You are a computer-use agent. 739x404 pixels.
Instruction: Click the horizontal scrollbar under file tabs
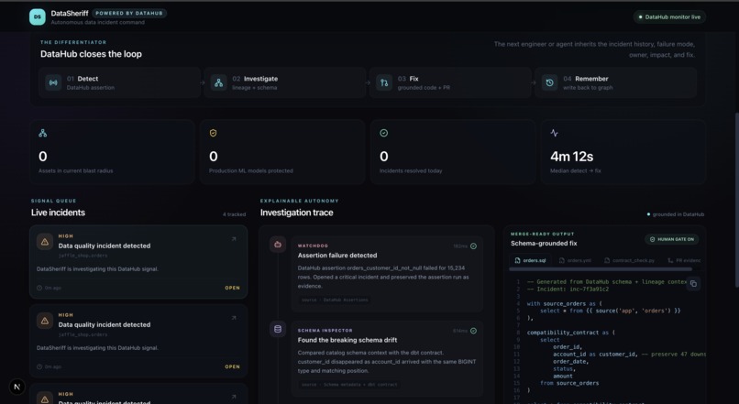(x=601, y=269)
